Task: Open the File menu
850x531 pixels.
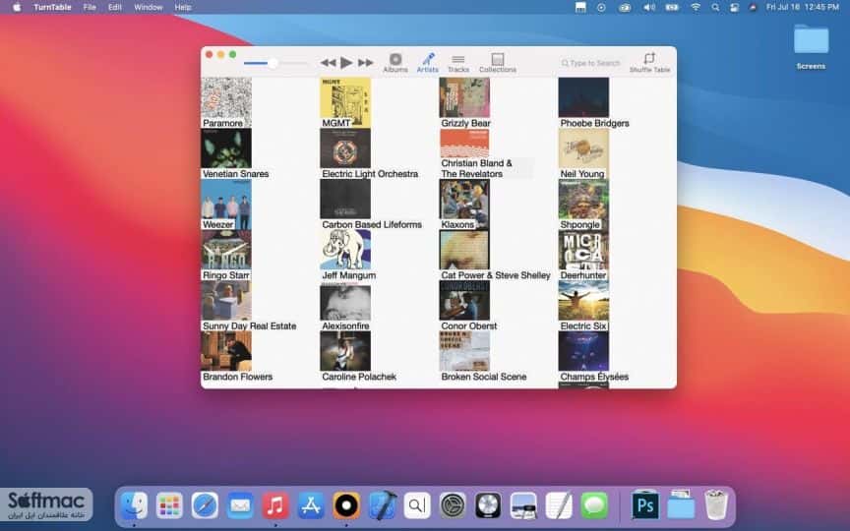Action: pos(90,7)
